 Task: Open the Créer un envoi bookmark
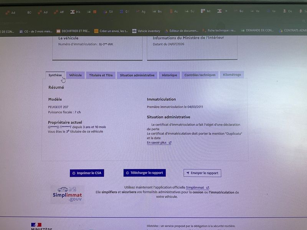pos(111,31)
